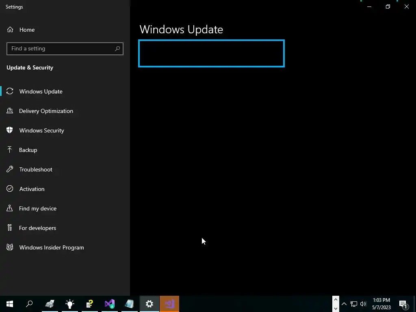Click the Find a setting search box

pyautogui.click(x=65, y=49)
